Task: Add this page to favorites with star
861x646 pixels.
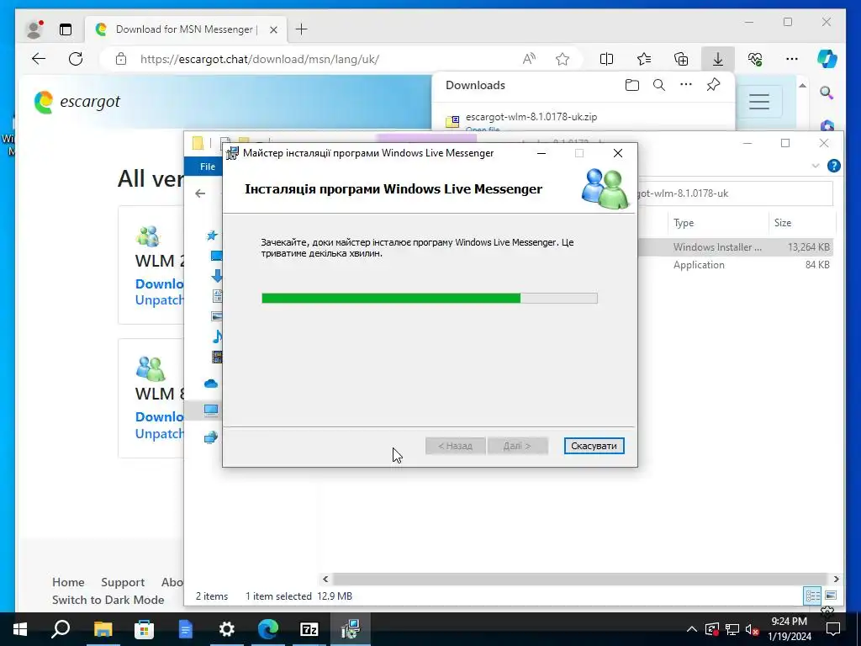Action: (563, 59)
